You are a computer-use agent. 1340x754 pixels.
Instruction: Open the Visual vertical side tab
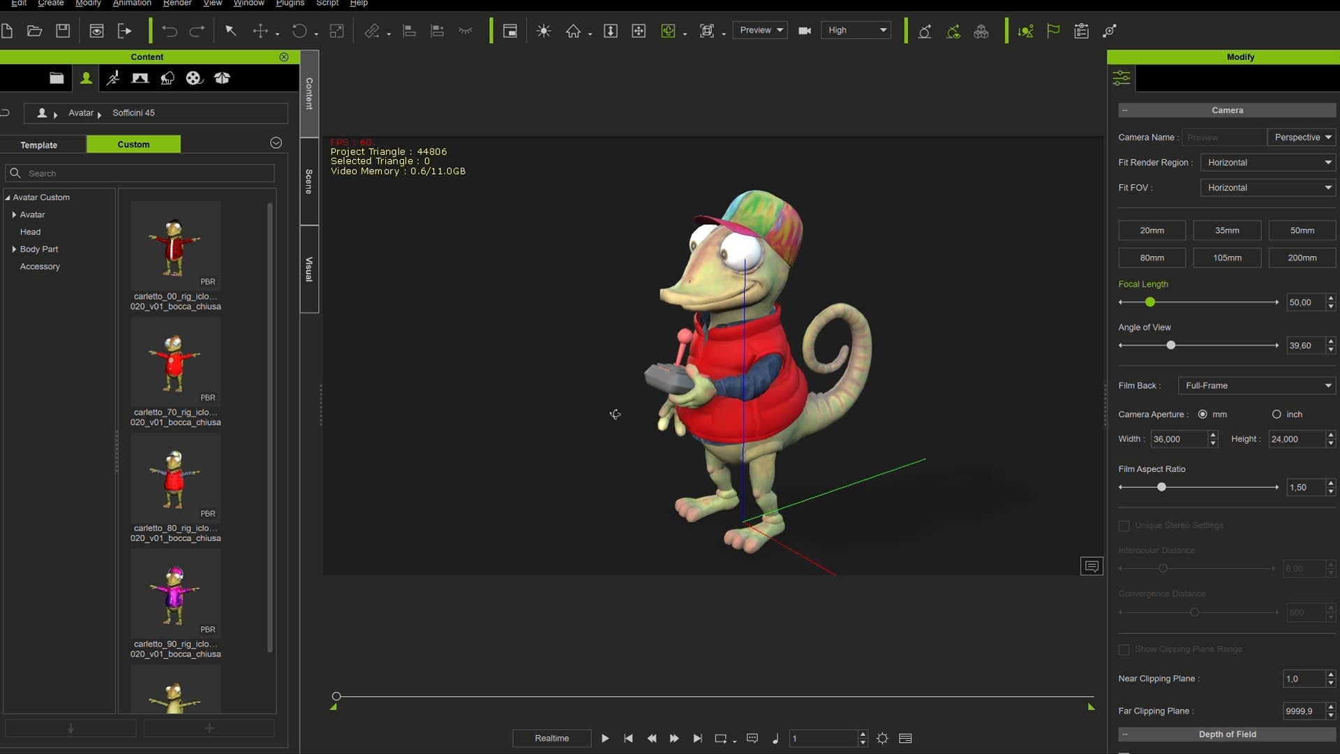[x=309, y=269]
